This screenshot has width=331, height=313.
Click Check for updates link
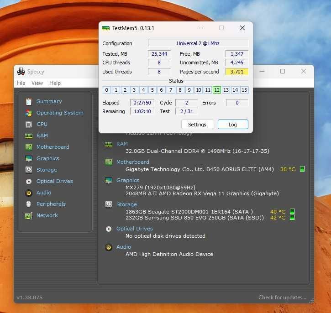282,297
